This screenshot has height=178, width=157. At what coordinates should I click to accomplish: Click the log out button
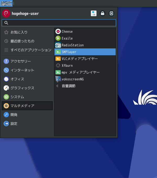(111, 13)
